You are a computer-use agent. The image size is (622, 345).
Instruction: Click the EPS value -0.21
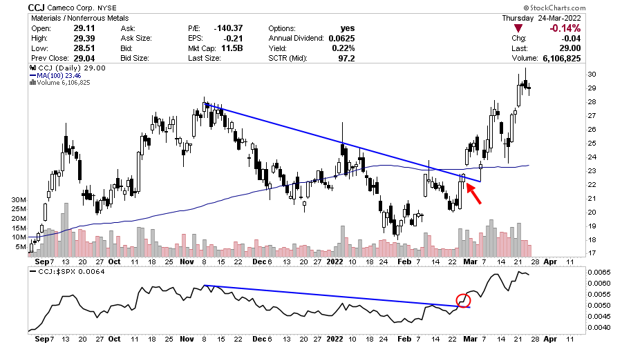click(x=234, y=39)
